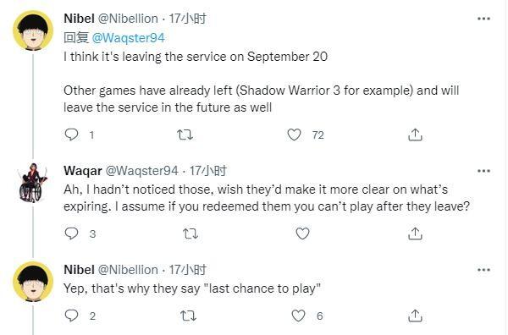Image resolution: width=508 pixels, height=335 pixels.
Task: Open more options menu on Waqar's tweet
Action: (483, 171)
